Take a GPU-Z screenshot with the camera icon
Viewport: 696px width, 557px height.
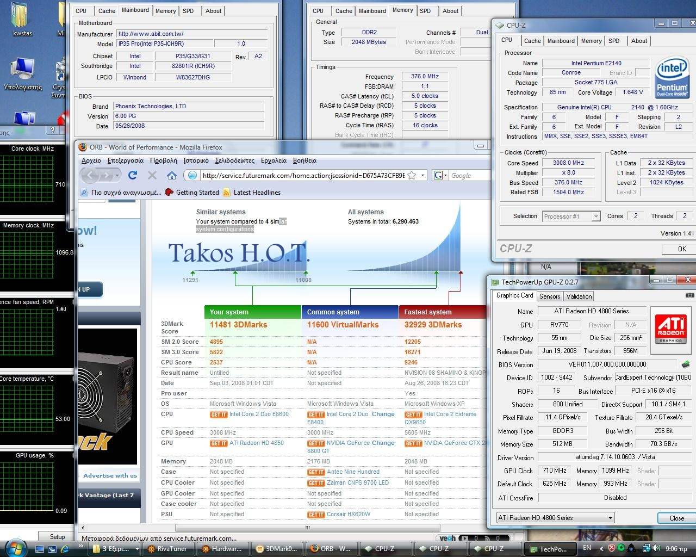tap(689, 295)
